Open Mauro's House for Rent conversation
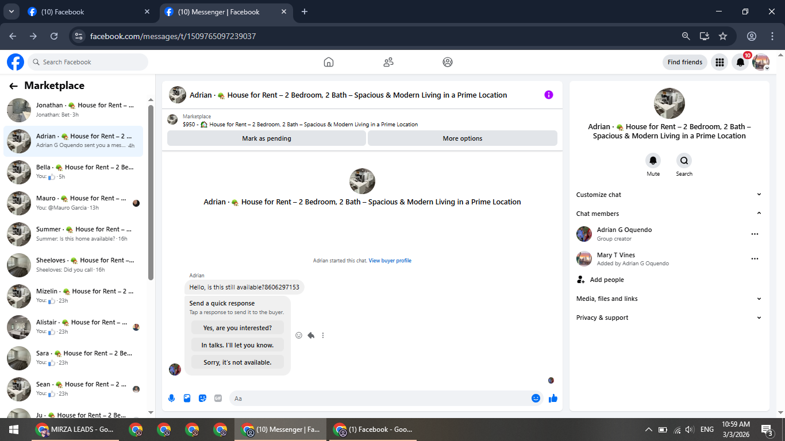785x441 pixels. click(x=74, y=203)
